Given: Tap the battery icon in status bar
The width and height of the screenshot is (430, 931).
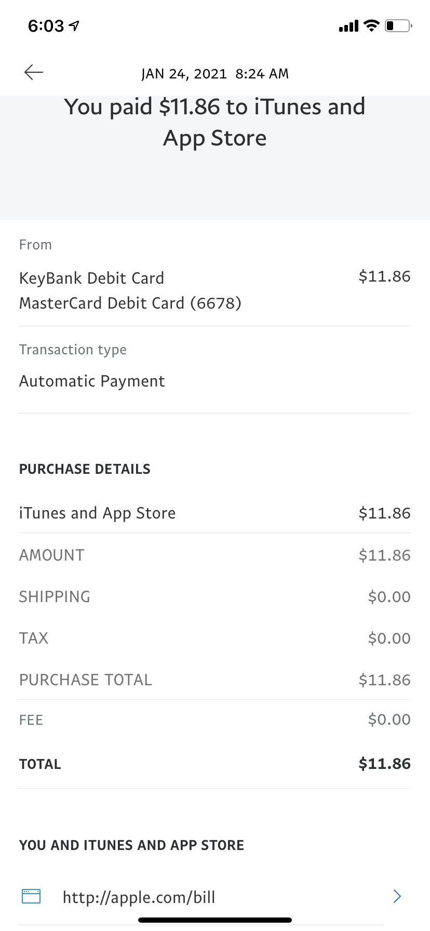Looking at the screenshot, I should [x=398, y=25].
